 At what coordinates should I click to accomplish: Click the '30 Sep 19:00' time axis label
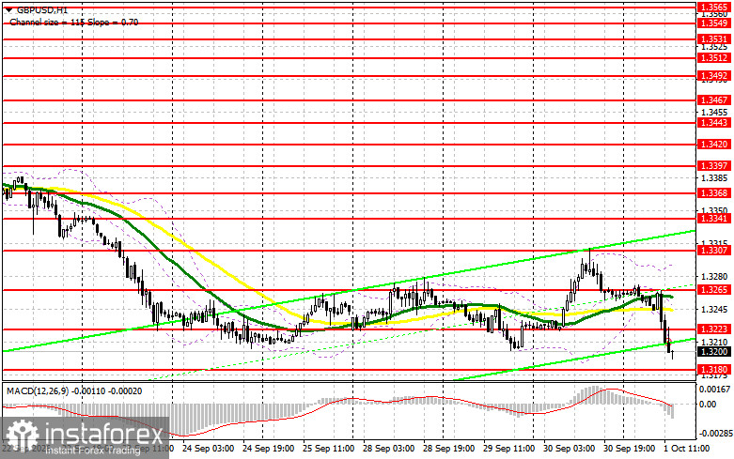pyautogui.click(x=629, y=449)
